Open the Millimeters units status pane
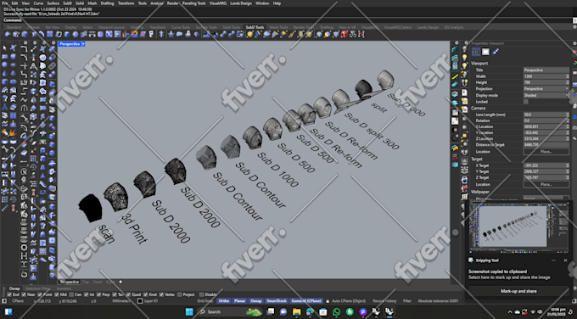Viewport: 577px width, 319px height. [121, 301]
